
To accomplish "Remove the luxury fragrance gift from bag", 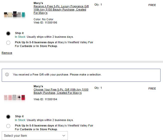I will point(7,53).
